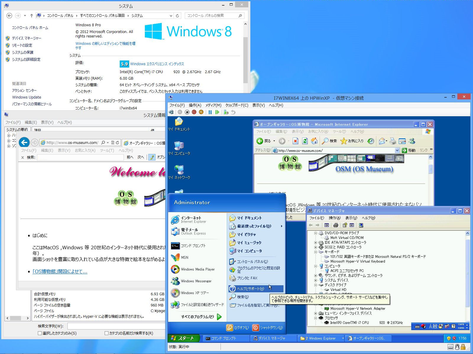The height and width of the screenshot is (354, 473).
Task: Click デバイス マネージャ taskbar button
Action: (x=273, y=338)
